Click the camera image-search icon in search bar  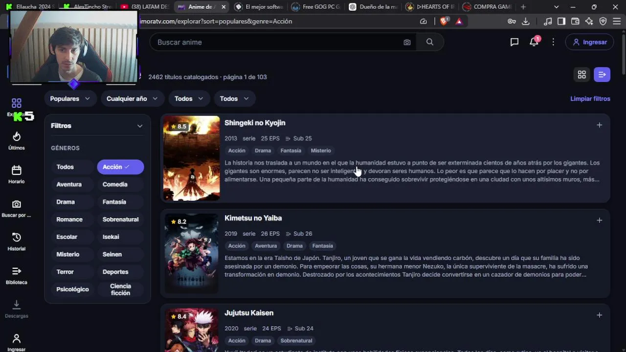[407, 43]
